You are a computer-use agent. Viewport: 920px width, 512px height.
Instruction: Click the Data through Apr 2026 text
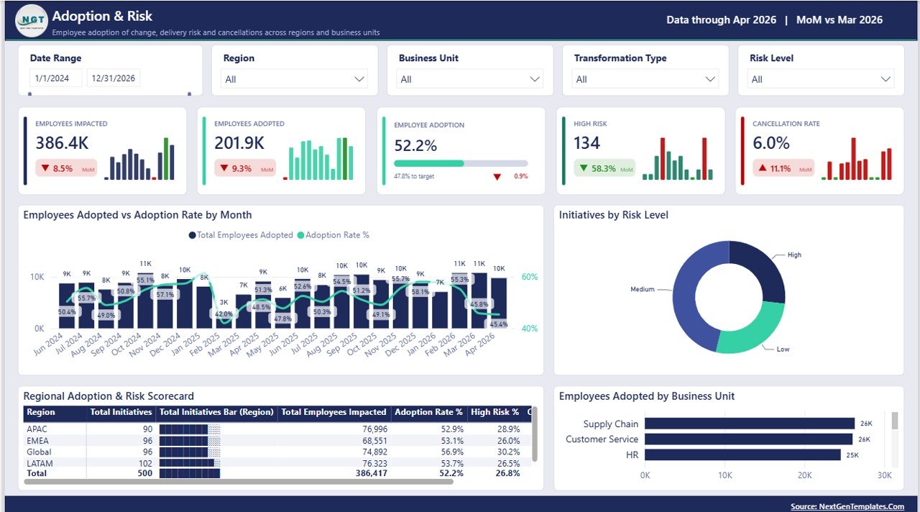(721, 20)
